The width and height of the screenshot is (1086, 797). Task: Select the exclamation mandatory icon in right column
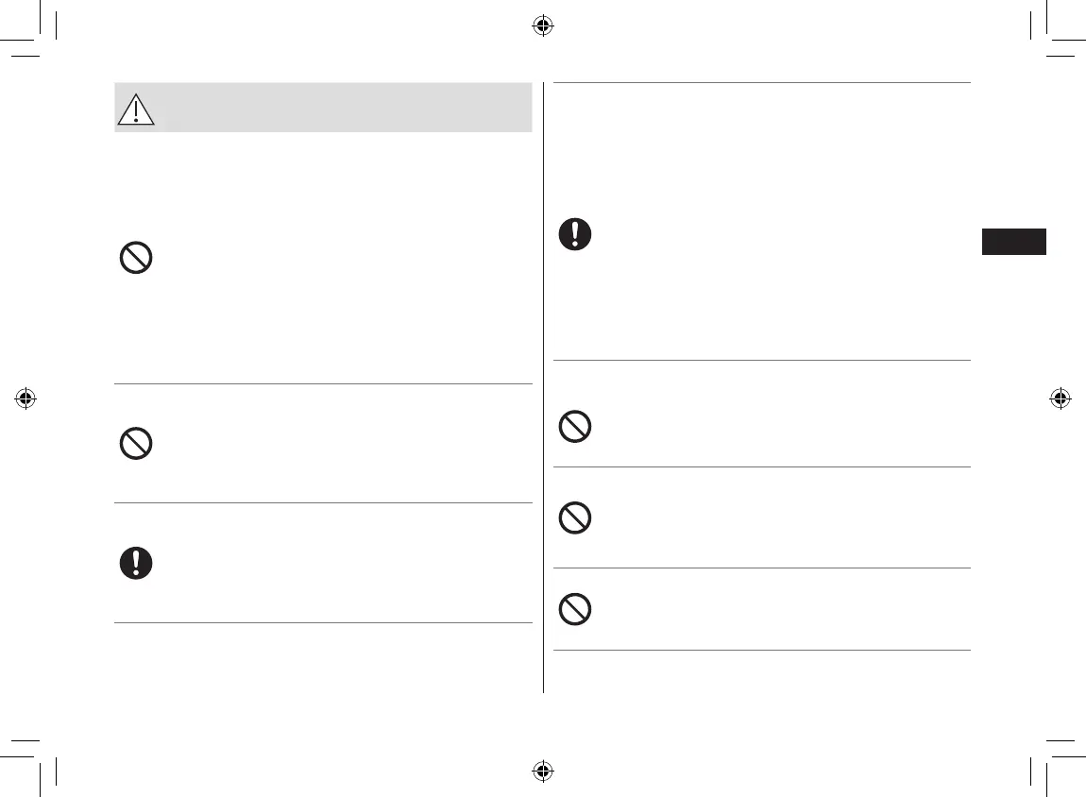pos(574,233)
